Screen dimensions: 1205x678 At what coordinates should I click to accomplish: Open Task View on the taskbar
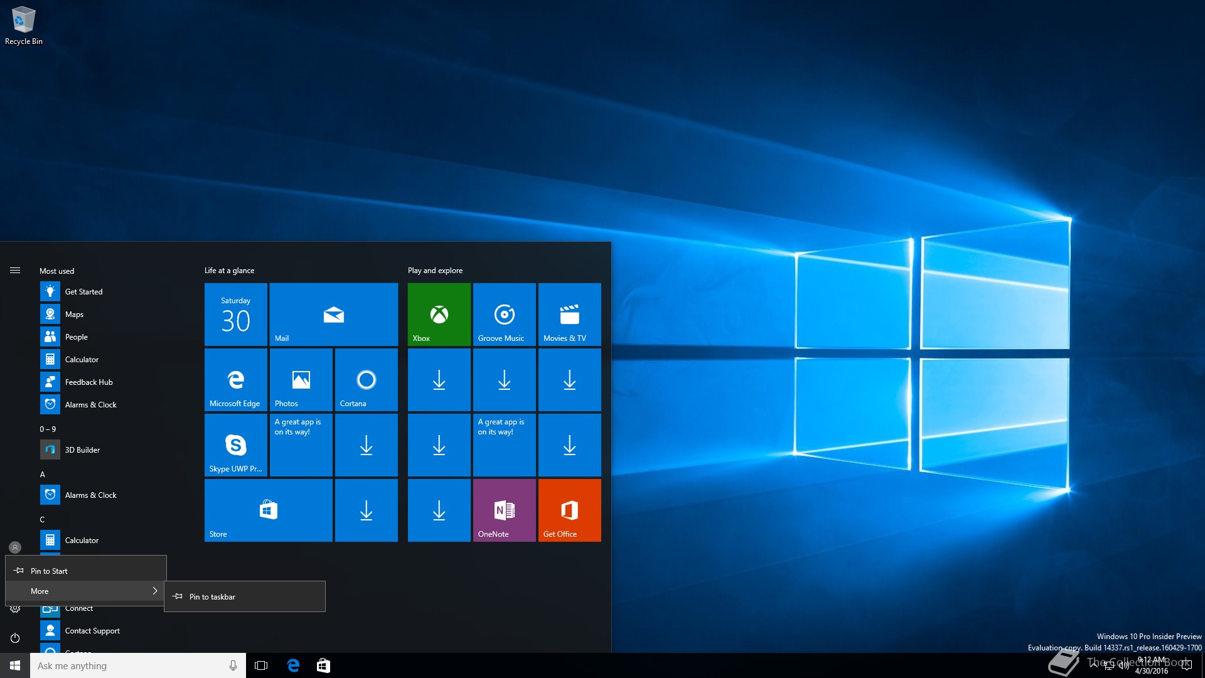261,665
